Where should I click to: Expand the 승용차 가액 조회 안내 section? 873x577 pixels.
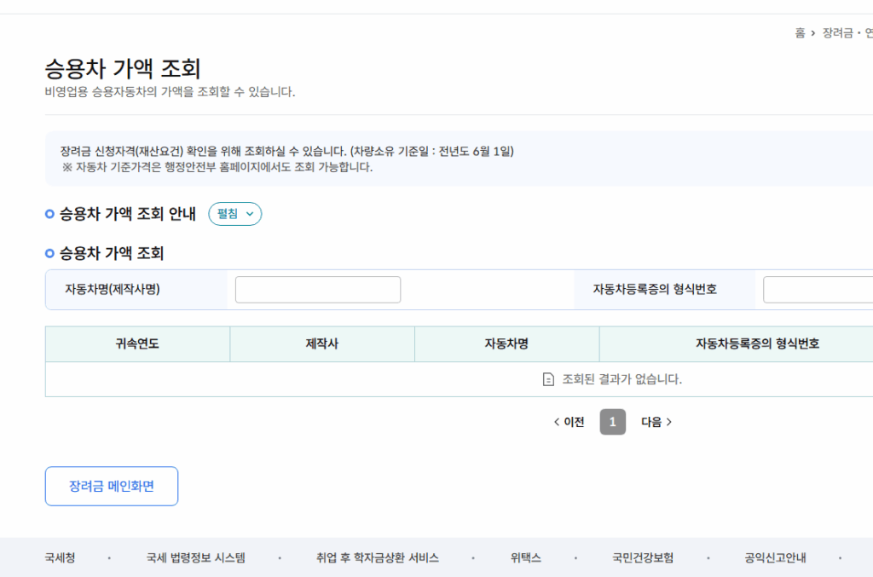(234, 214)
